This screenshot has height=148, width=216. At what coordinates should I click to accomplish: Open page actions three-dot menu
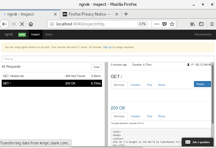(157, 24)
